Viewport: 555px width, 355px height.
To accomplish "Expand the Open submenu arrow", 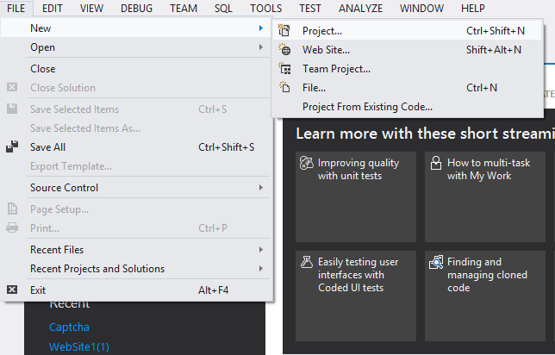I will coord(261,47).
